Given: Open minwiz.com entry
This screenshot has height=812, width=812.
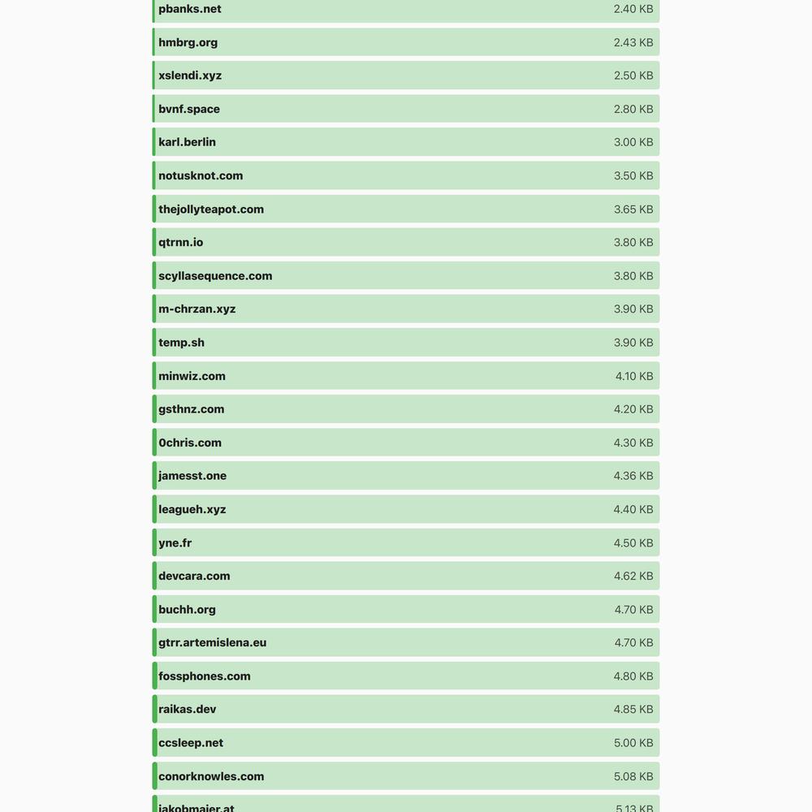Looking at the screenshot, I should [192, 376].
